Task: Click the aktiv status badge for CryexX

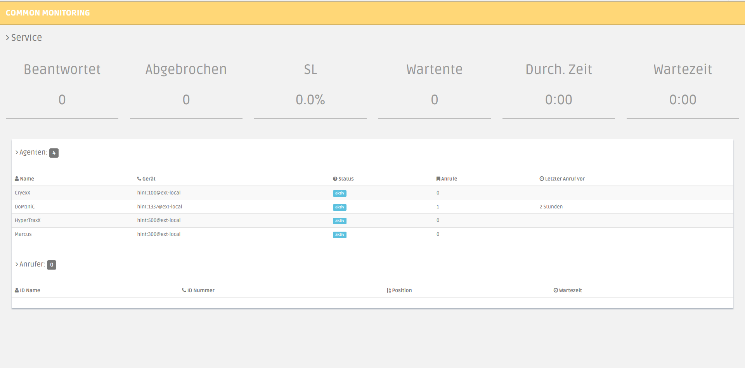Action: [x=340, y=193]
